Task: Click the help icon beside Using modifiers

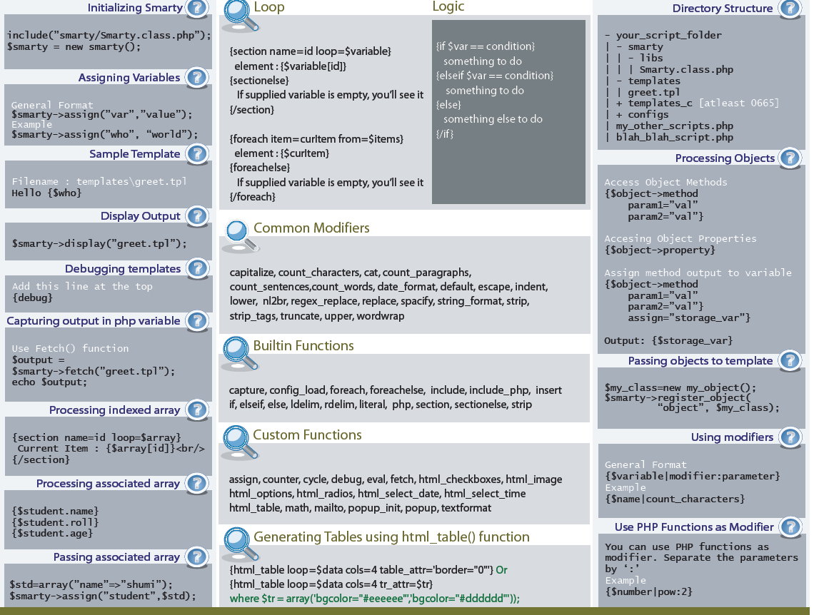Action: coord(790,437)
